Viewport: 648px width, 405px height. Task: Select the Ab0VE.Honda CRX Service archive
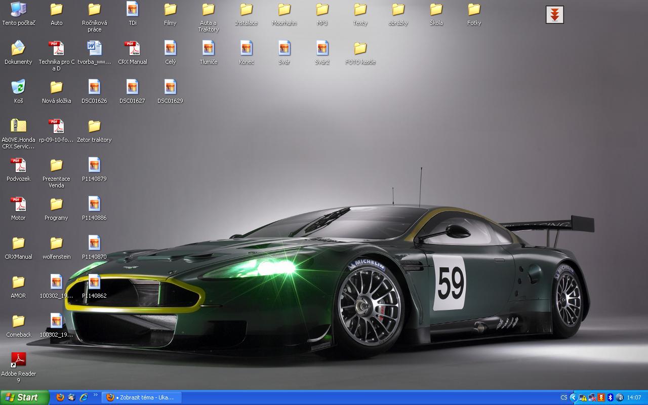click(x=18, y=127)
